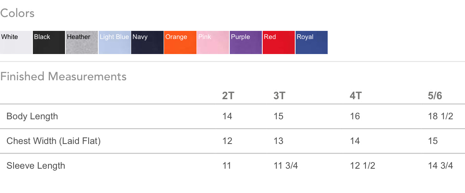Click the Finished Measurements heading
Viewport: 465px width, 193px height.
(x=63, y=76)
